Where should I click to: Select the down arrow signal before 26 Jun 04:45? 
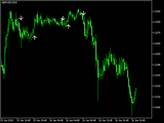coord(63,18)
